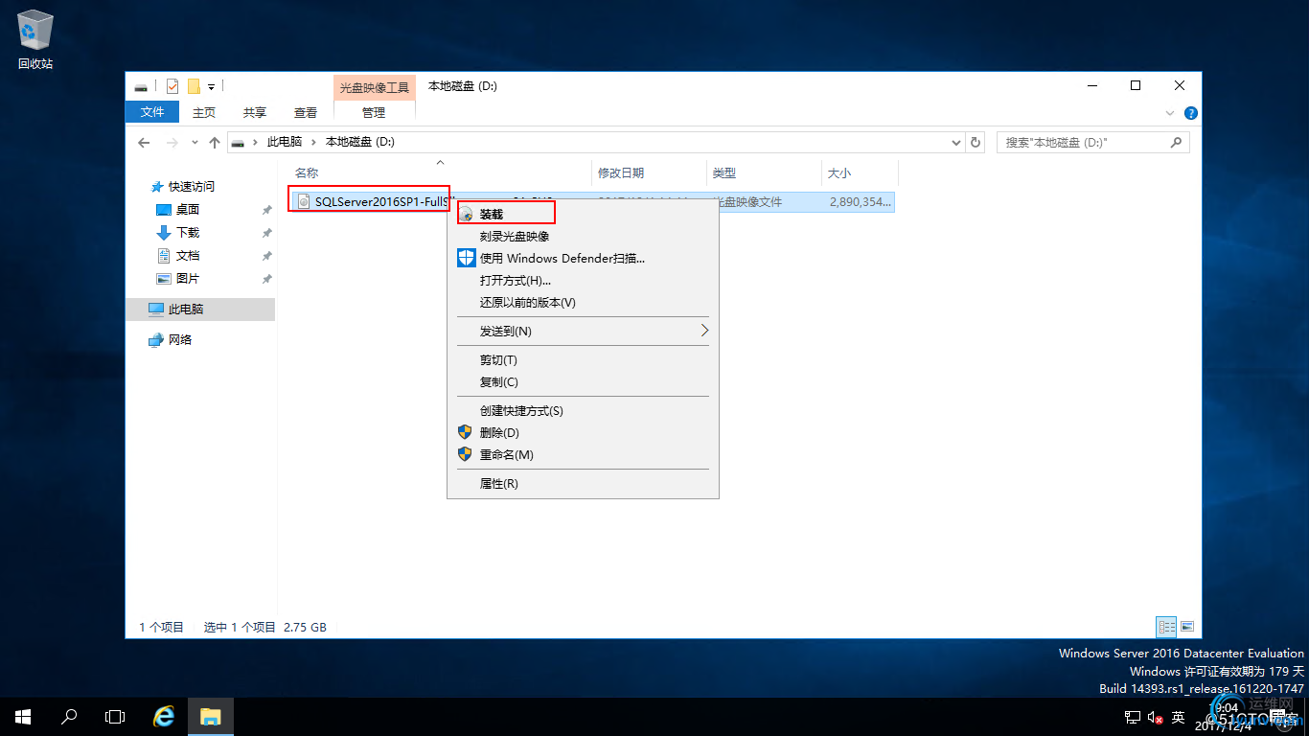Choose 剪切(T) in the context menu
1309x736 pixels.
coord(583,359)
